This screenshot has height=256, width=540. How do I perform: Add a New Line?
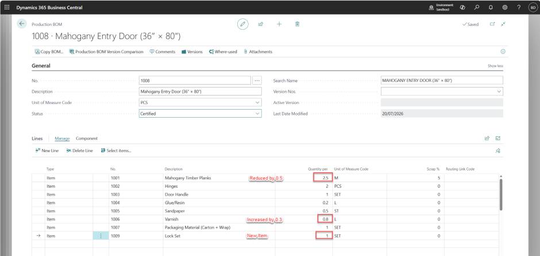click(47, 151)
